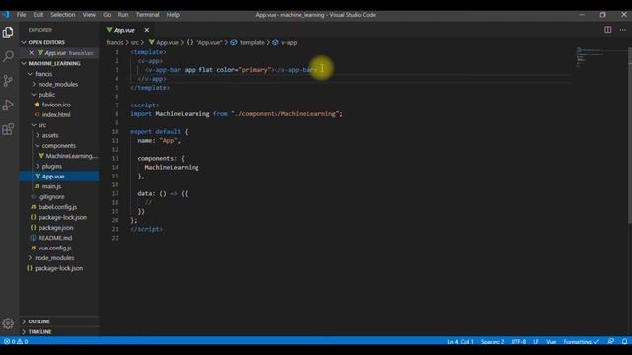Close the App.vue editor tab

(x=147, y=30)
